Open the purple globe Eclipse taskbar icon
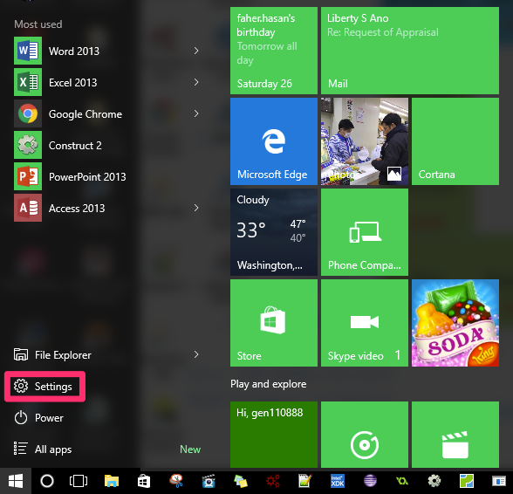The height and width of the screenshot is (494, 513). (x=370, y=481)
